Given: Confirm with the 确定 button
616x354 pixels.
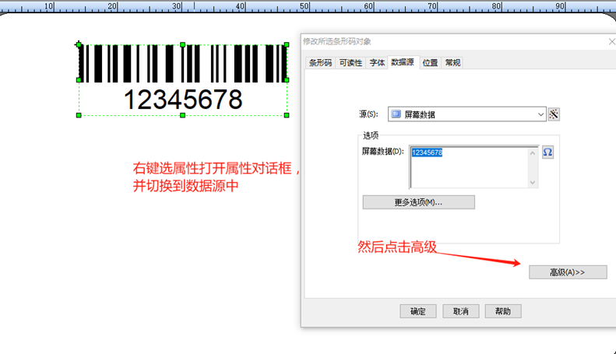Looking at the screenshot, I should pyautogui.click(x=418, y=311).
